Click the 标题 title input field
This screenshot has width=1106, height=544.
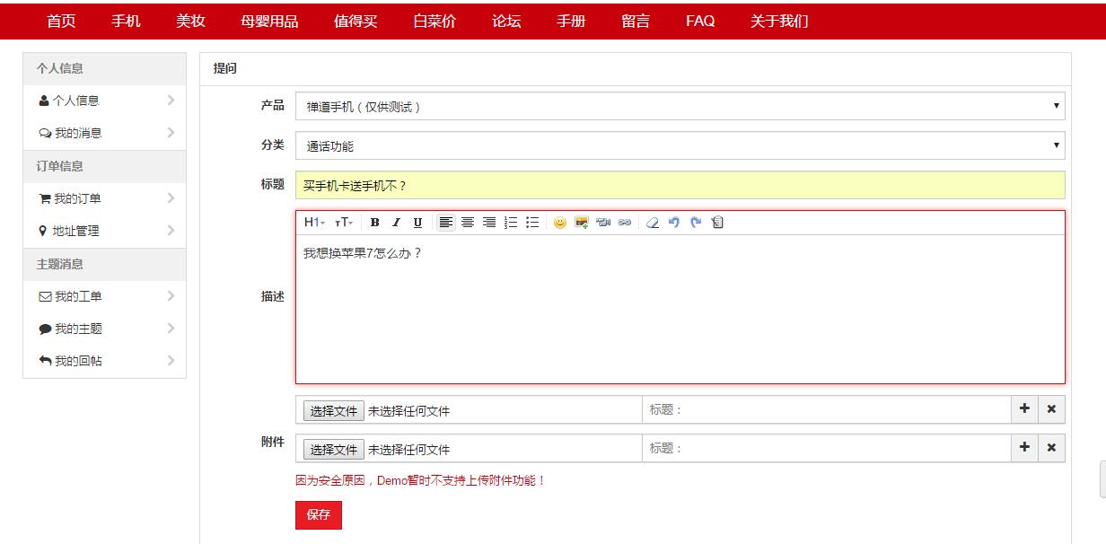coord(680,185)
